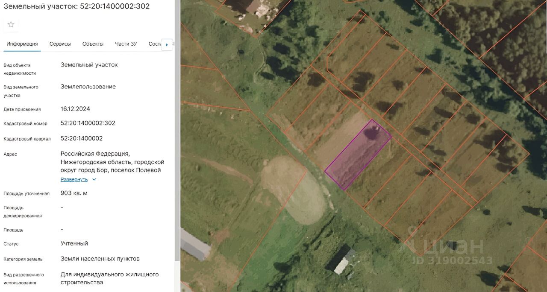547x292 pixels.
Task: Click the label Категория земель
Action: coord(23,259)
